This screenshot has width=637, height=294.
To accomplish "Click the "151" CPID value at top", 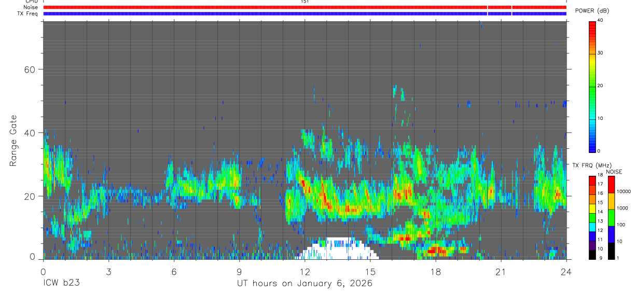I will click(305, 2).
